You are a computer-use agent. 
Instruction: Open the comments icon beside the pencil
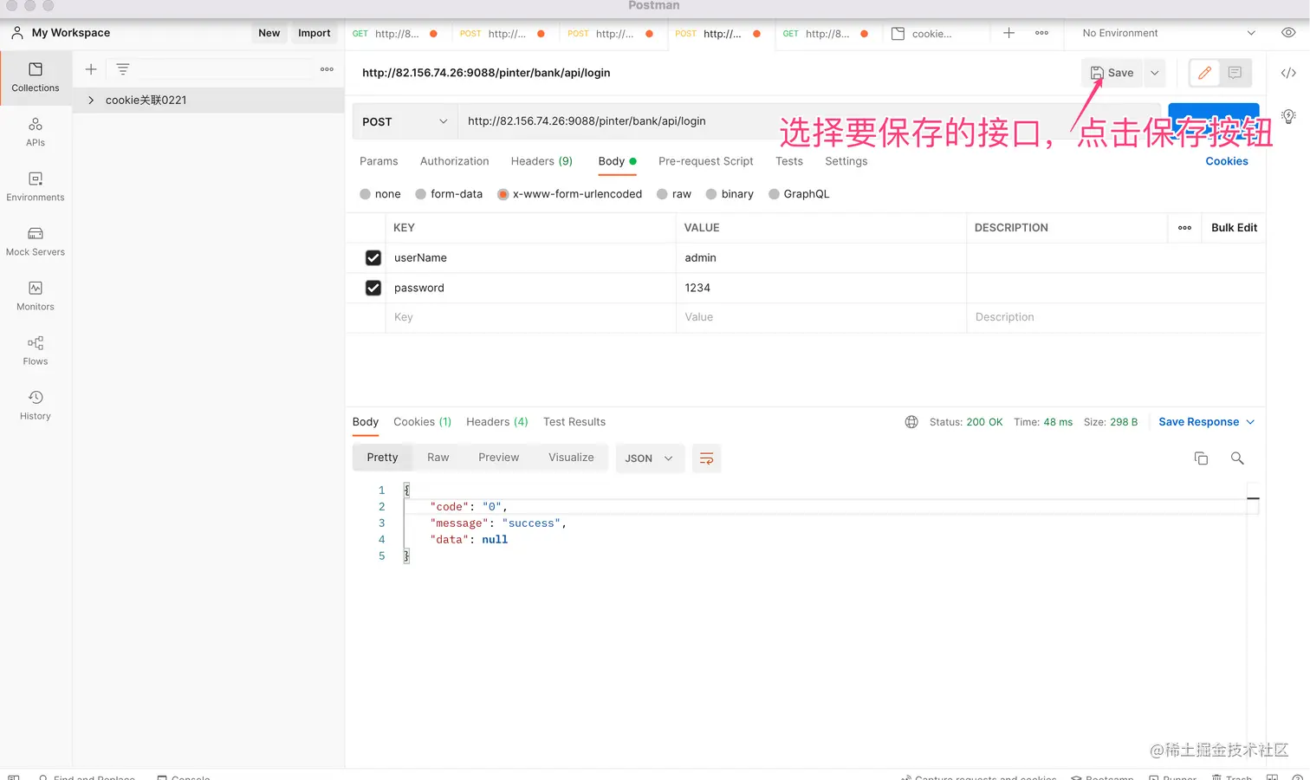tap(1235, 73)
